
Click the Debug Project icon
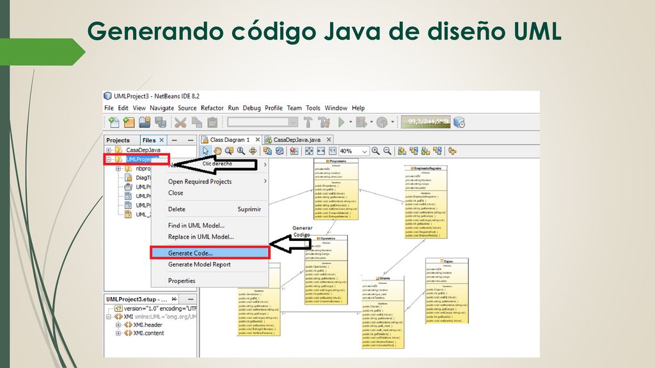click(361, 122)
